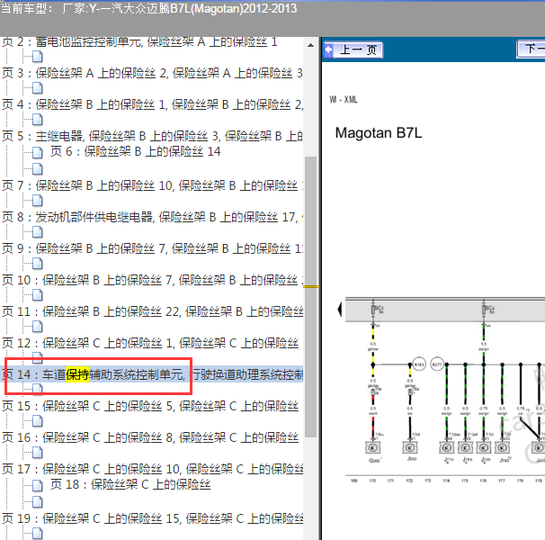Open document icon under 页 8 row
The width and height of the screenshot is (545, 540).
(38, 231)
